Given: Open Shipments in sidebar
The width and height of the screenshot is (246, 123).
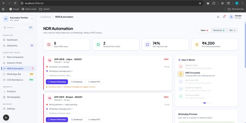Looking at the screenshot, I should [18, 46].
